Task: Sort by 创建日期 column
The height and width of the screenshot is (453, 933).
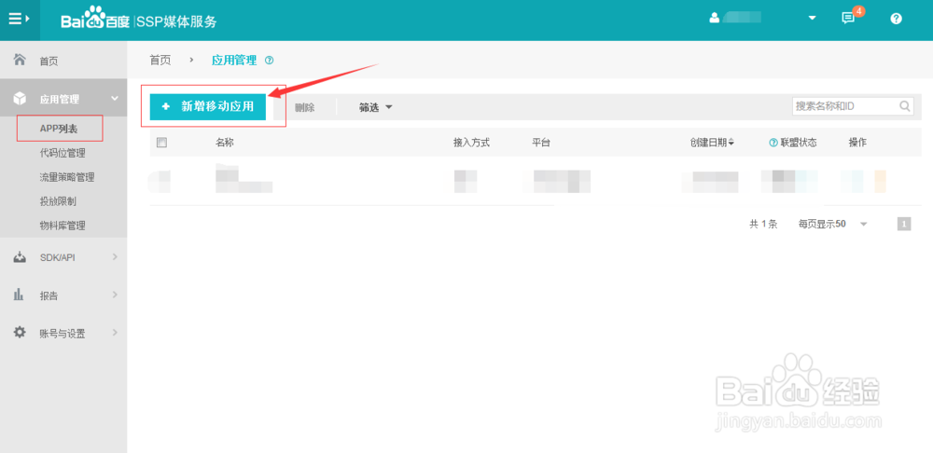Action: tap(712, 143)
